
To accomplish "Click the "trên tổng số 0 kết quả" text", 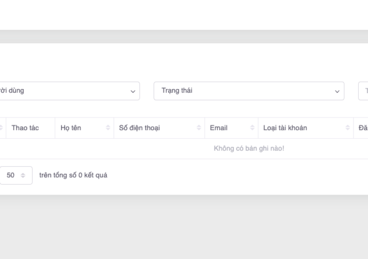I will (73, 175).
